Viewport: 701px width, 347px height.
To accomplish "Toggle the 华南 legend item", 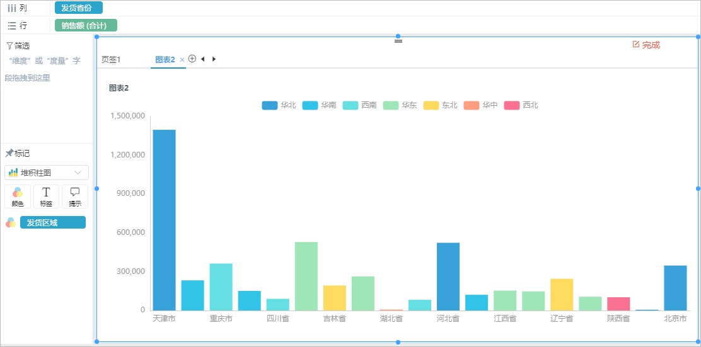I will point(319,105).
